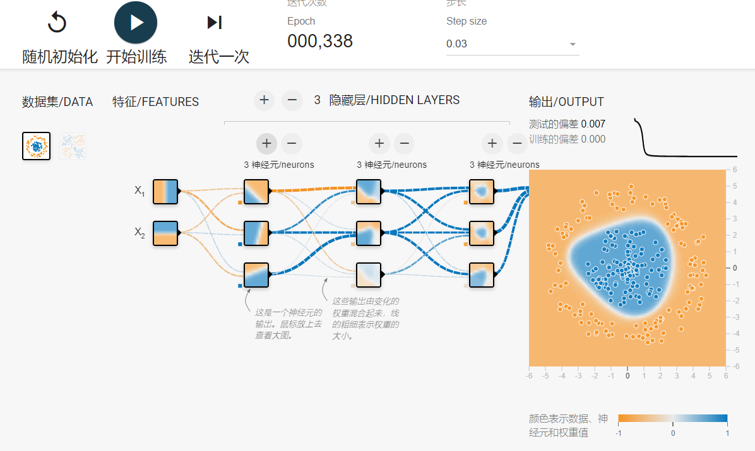This screenshot has width=755, height=451.
Task: Toggle the X2 input feature node
Action: (x=166, y=233)
